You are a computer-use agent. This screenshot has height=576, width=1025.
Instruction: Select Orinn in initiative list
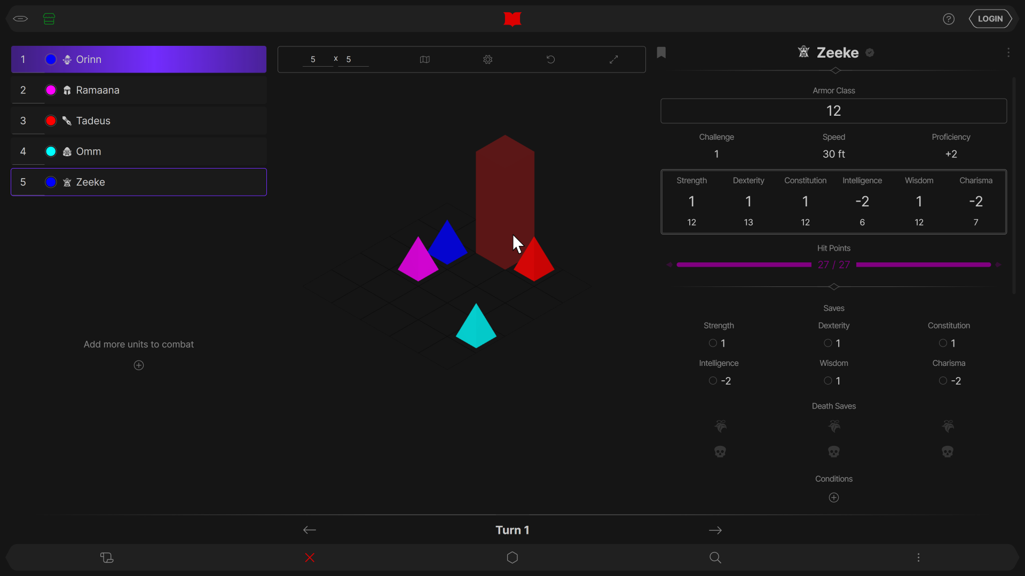point(139,59)
